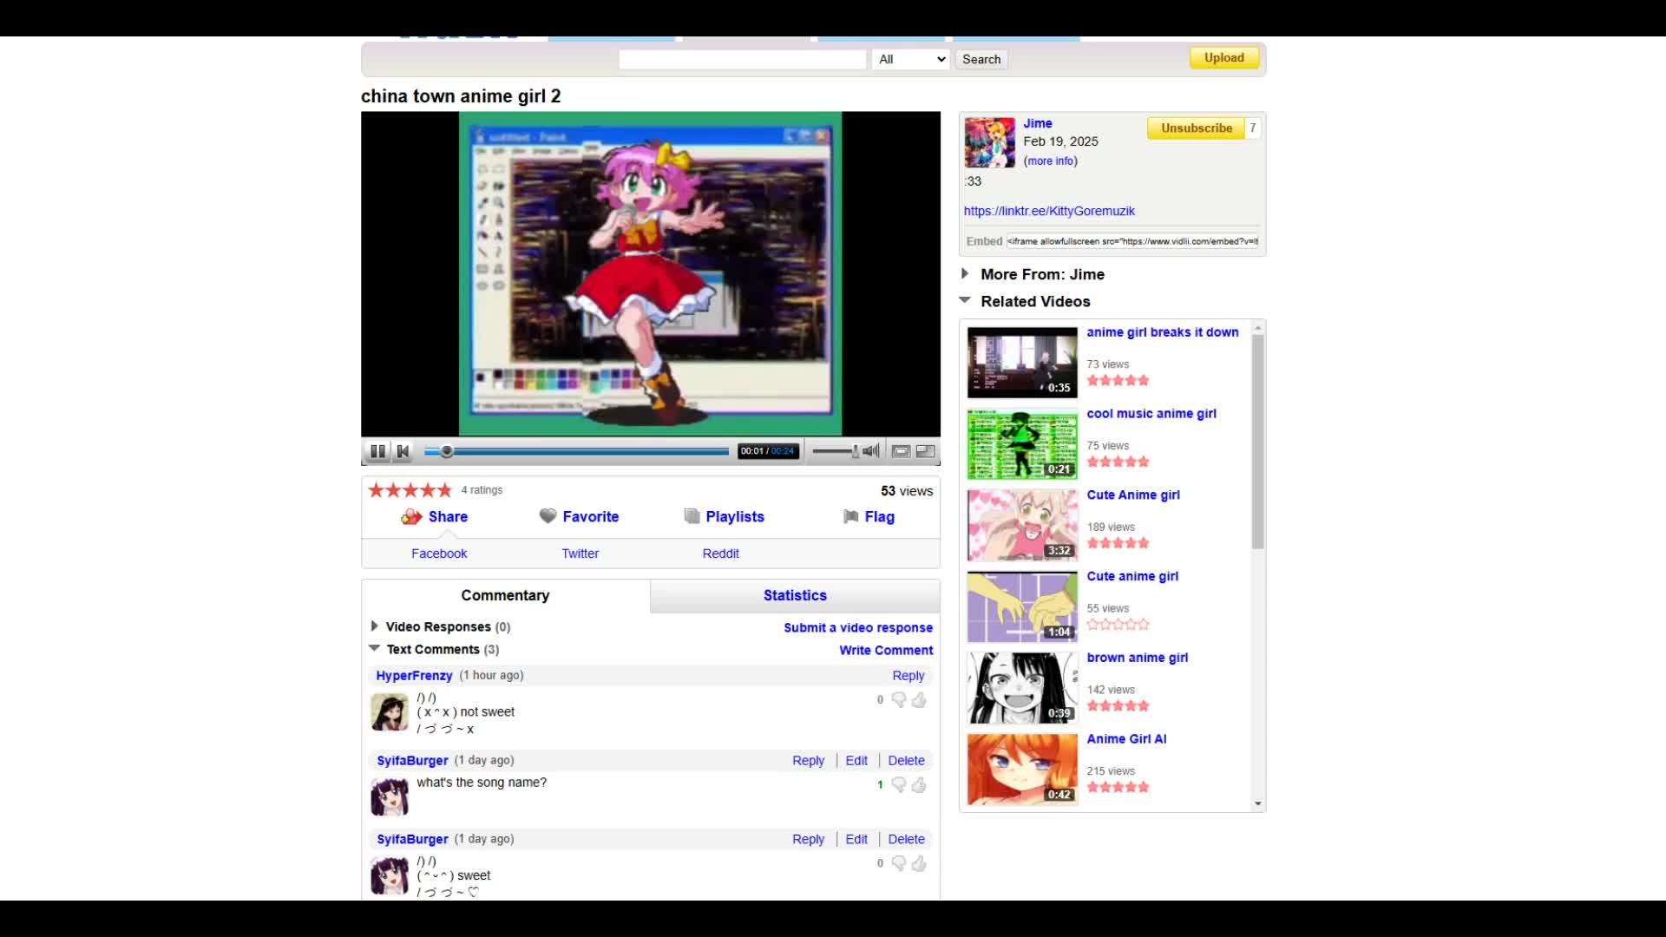
Task: Open Jime's channel avatar
Action: [x=989, y=143]
